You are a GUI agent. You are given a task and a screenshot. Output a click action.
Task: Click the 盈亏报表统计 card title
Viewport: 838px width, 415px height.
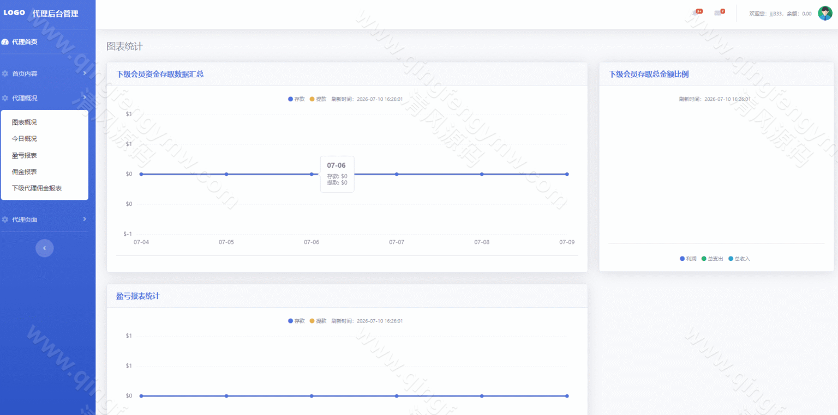click(x=138, y=296)
